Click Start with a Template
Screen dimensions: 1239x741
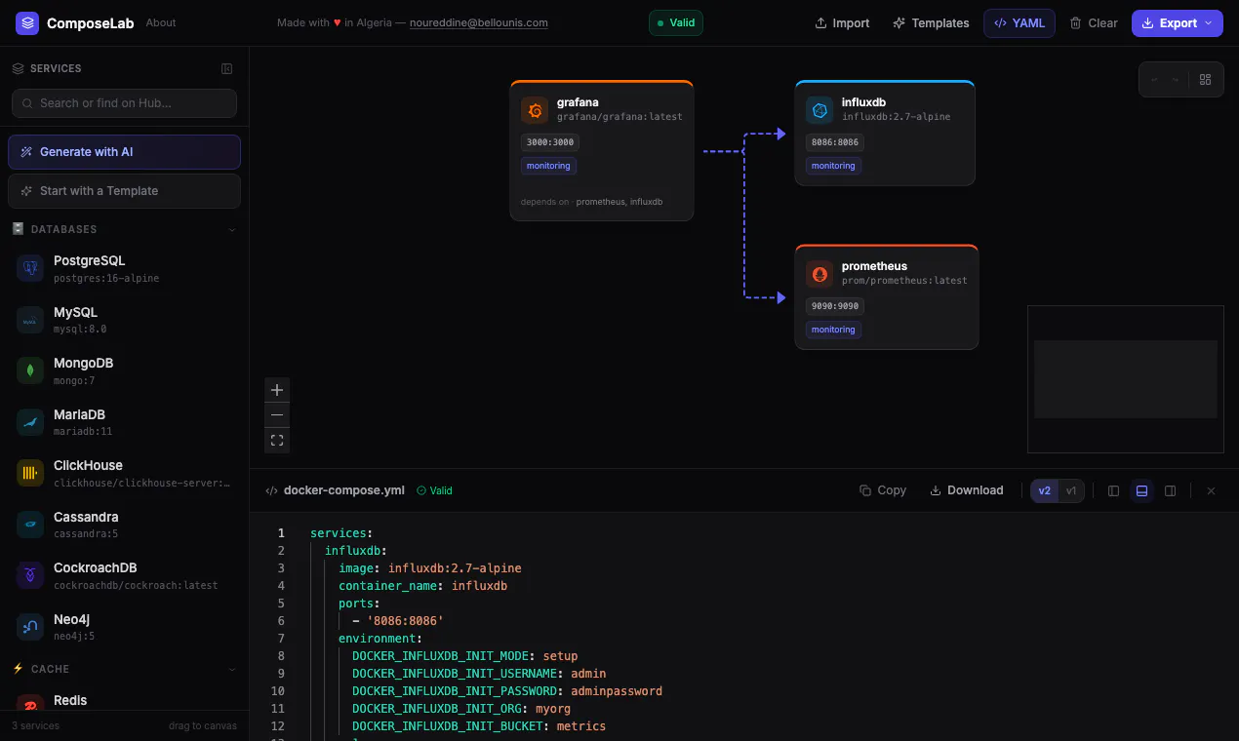click(124, 191)
